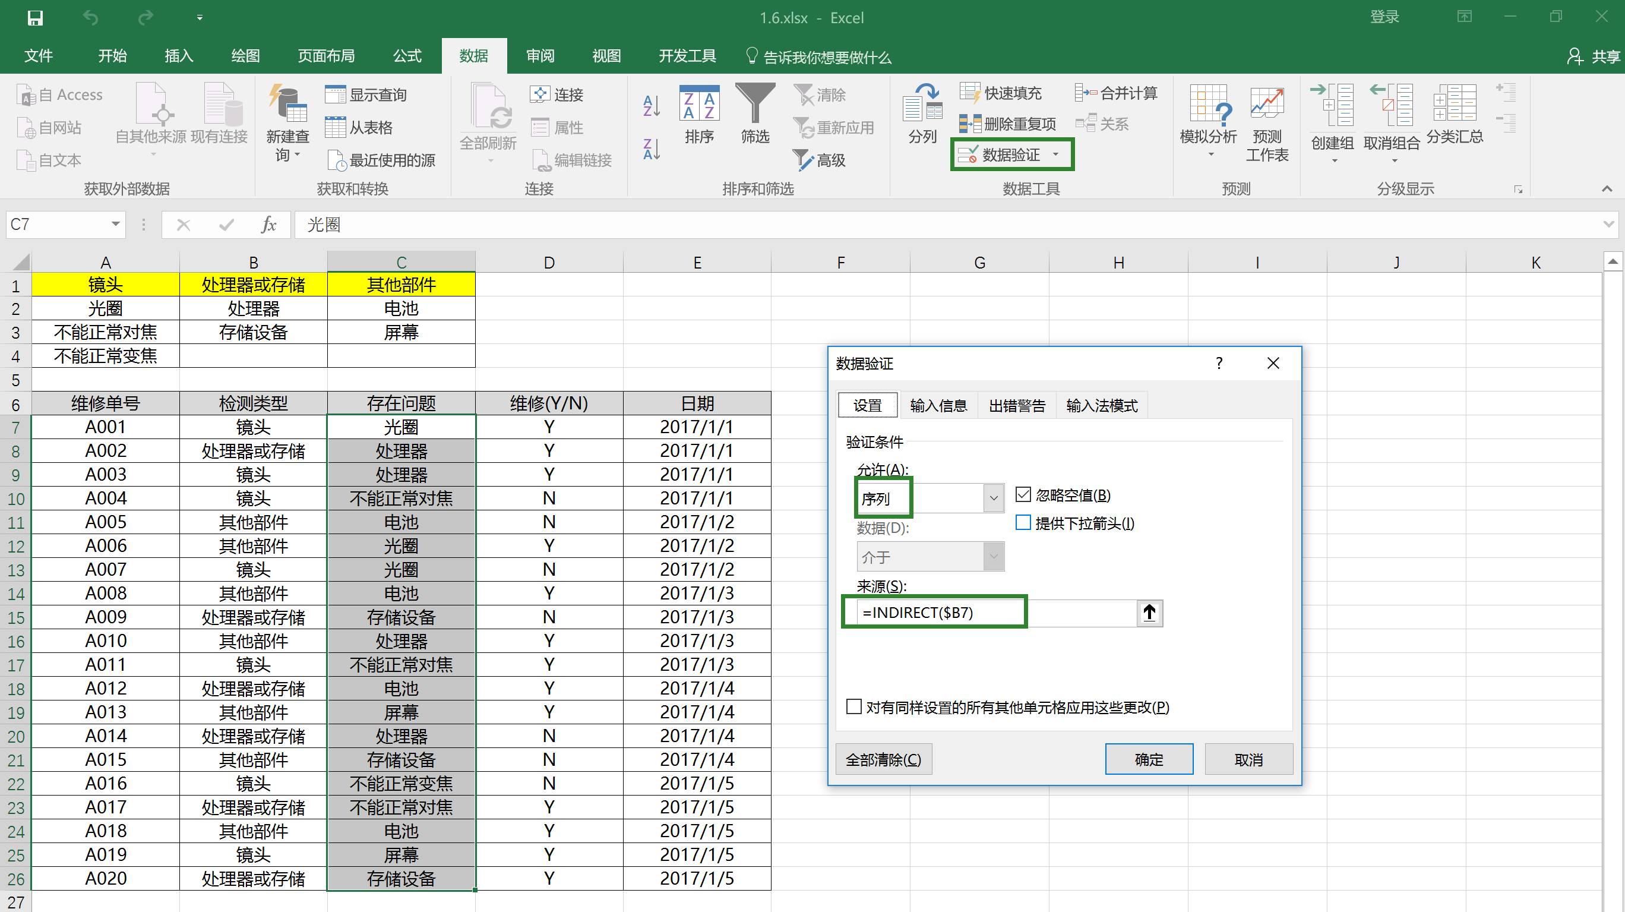Image resolution: width=1625 pixels, height=912 pixels.
Task: Click 合并计算 consolidate
Action: point(1117,93)
